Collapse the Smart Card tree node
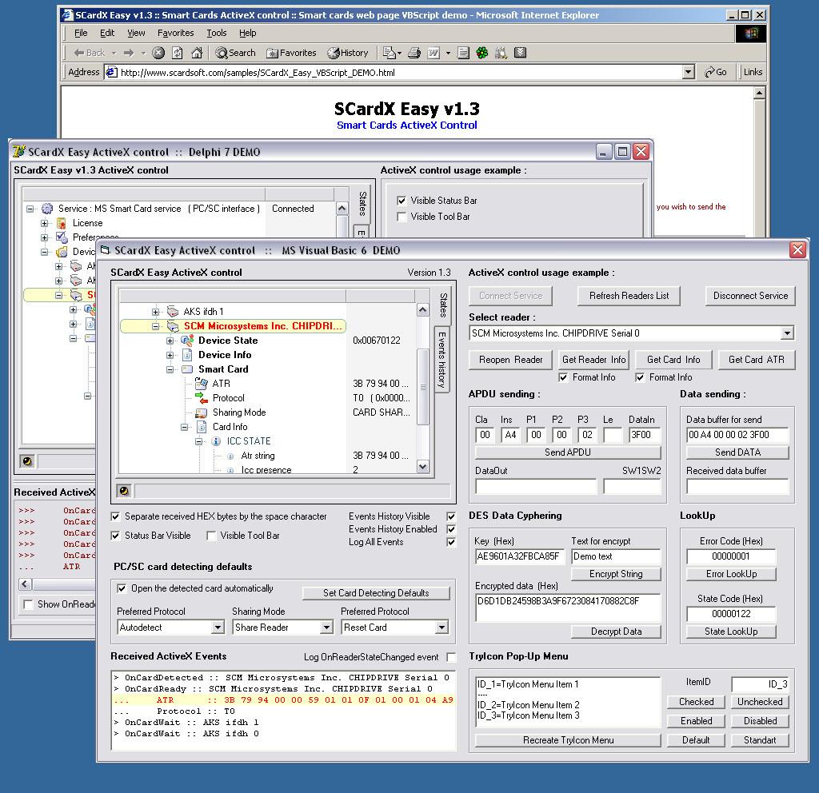The width and height of the screenshot is (819, 793). click(x=170, y=369)
